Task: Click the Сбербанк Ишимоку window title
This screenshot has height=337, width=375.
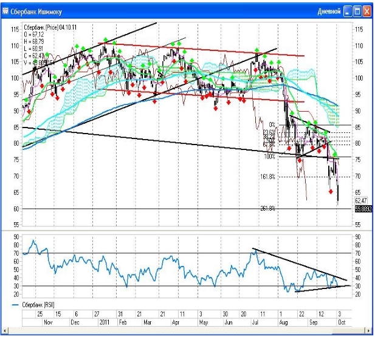Action: [x=38, y=11]
